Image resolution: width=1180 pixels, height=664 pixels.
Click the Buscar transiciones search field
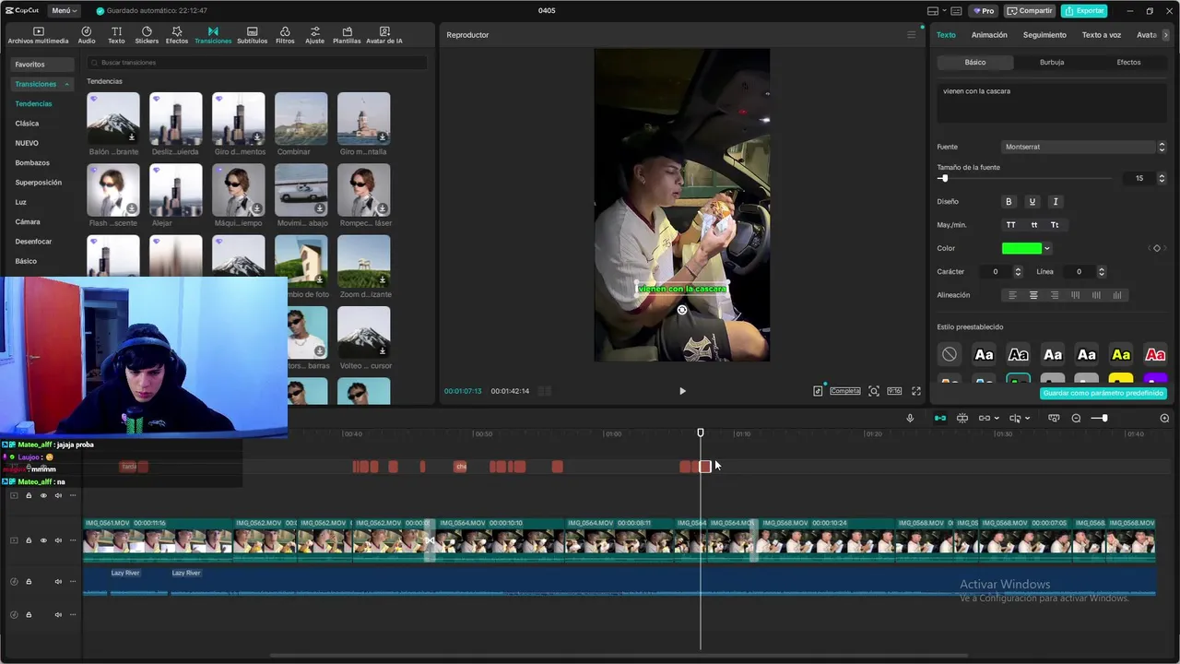tap(257, 63)
